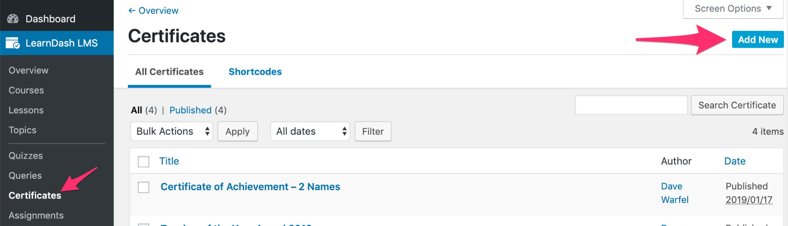
Task: Open the All dates dropdown
Action: 310,131
